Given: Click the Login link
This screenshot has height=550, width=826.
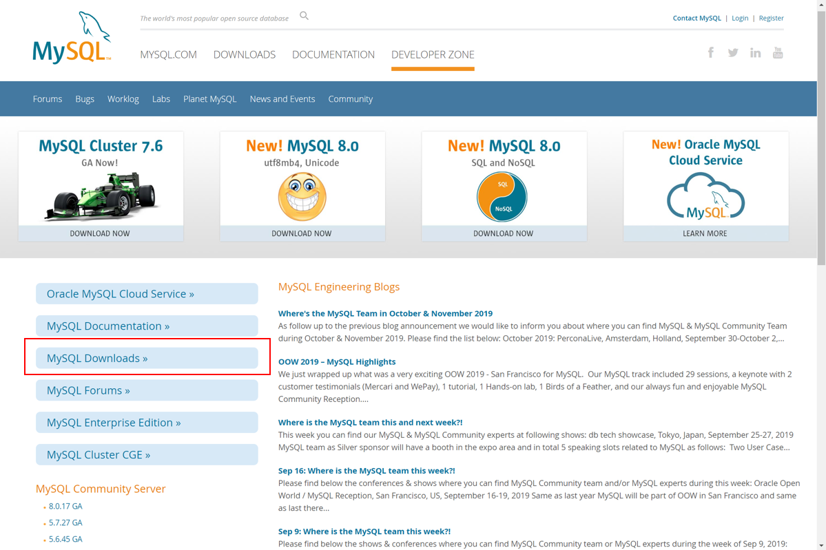Looking at the screenshot, I should pos(740,18).
